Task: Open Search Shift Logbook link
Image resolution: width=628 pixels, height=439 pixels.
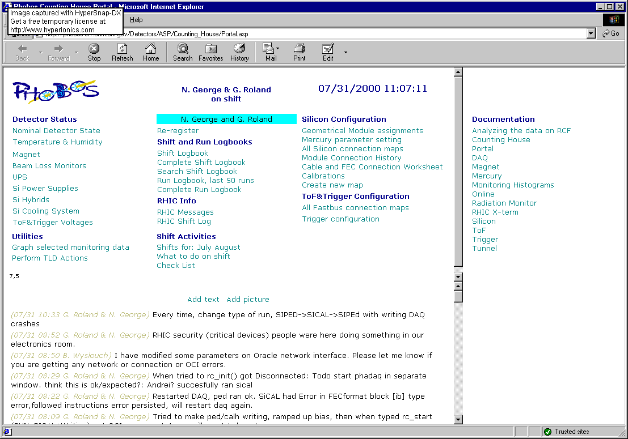Action: (197, 172)
